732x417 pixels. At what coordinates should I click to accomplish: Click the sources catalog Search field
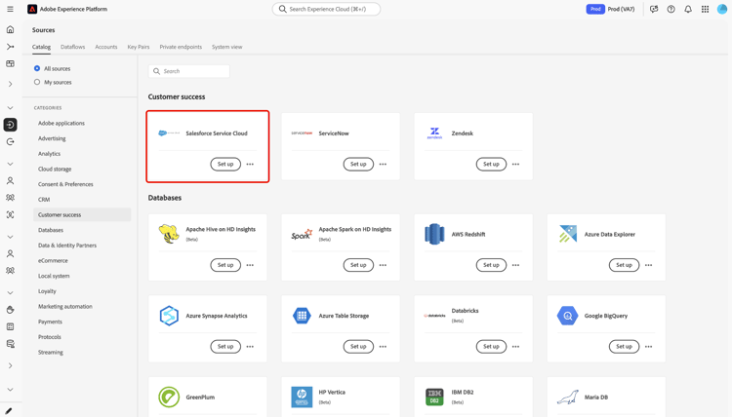(189, 71)
